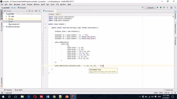Select youtube.iml file in project tree
The width and height of the screenshot is (177, 99).
(14, 24)
